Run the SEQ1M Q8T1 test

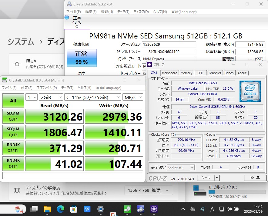(x=13, y=116)
